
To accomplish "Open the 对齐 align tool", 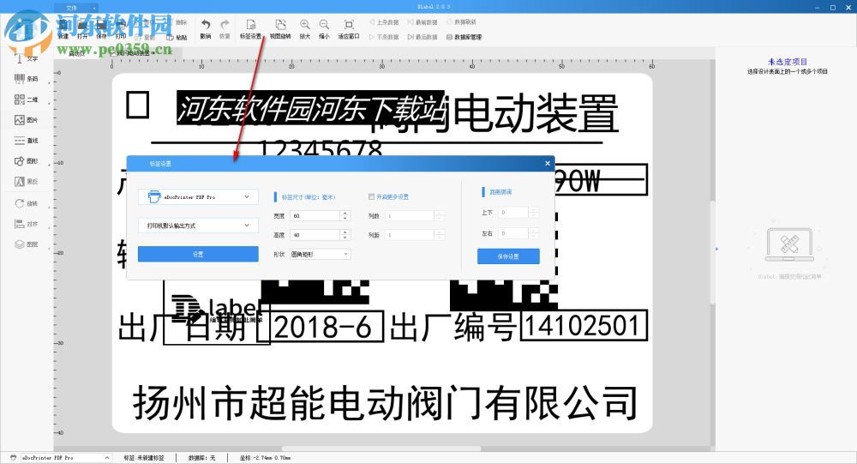I will coord(26,224).
